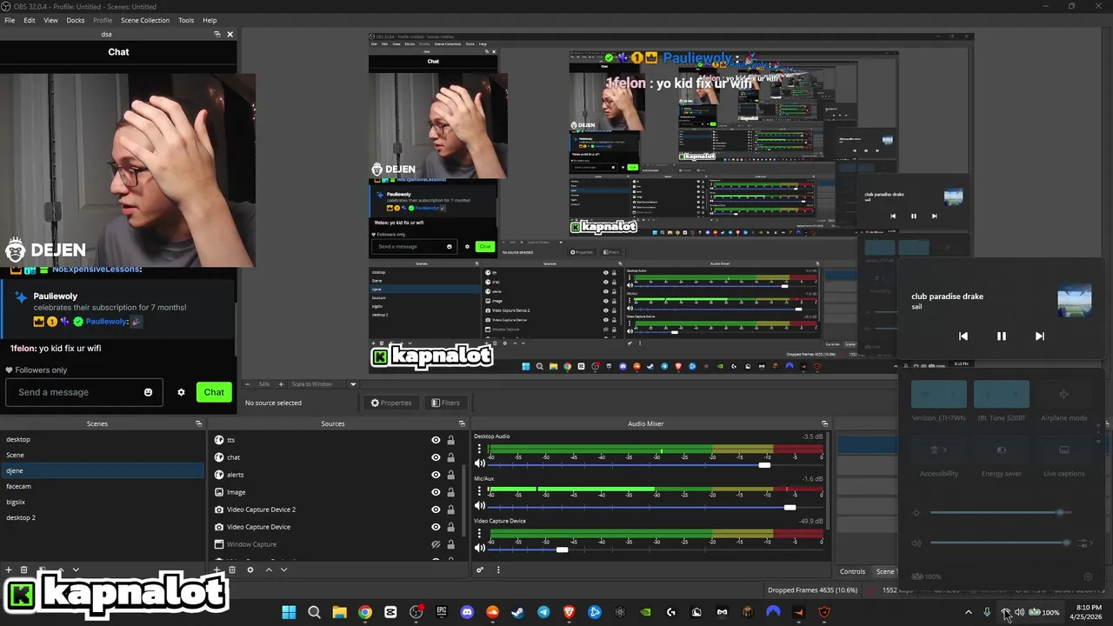Float the Scenes dock with its pop-out icon

[198, 423]
